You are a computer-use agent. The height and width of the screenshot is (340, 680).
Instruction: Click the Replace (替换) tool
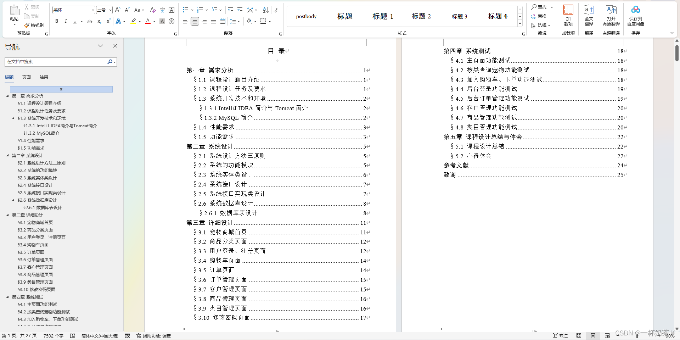click(x=539, y=16)
